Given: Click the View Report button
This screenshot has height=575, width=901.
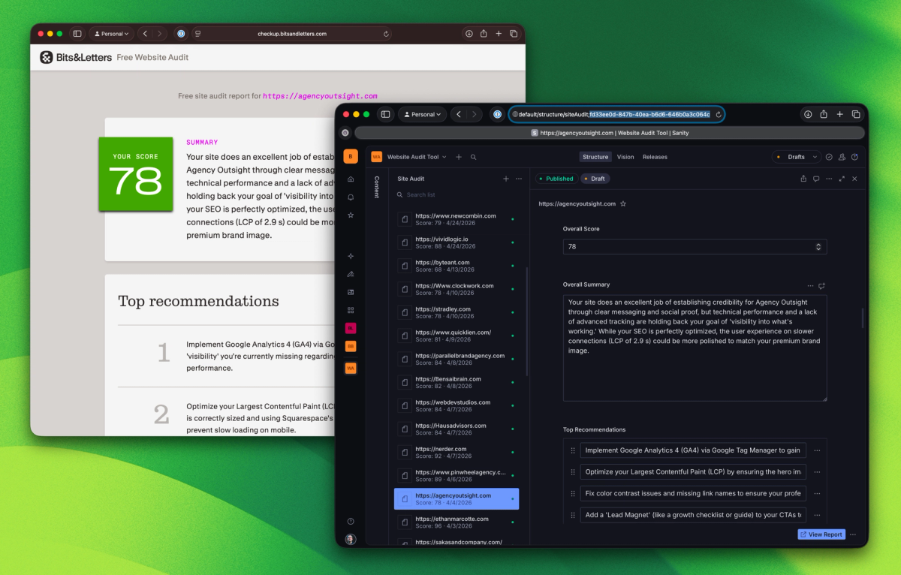Looking at the screenshot, I should (x=821, y=534).
